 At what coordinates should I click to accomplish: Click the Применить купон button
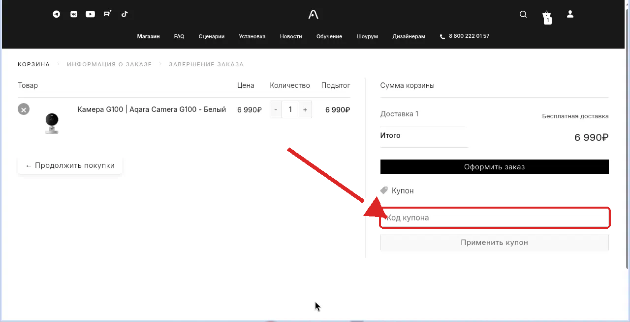click(x=494, y=242)
